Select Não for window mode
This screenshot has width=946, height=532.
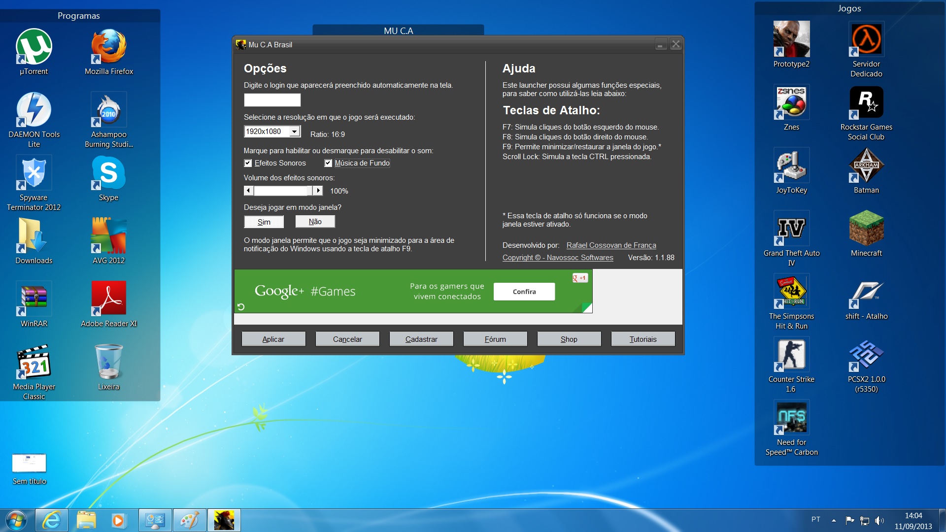point(315,222)
